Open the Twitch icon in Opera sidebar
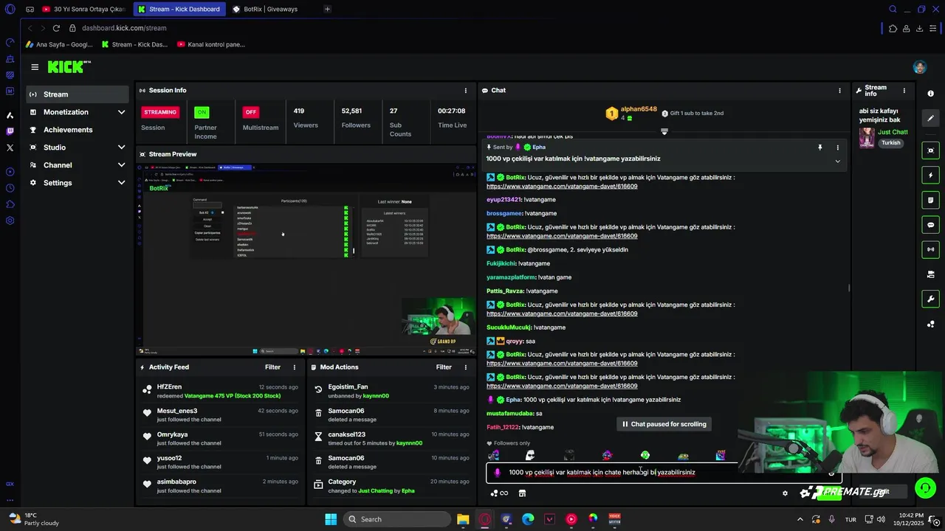Viewport: 945px width, 531px height. point(10,131)
